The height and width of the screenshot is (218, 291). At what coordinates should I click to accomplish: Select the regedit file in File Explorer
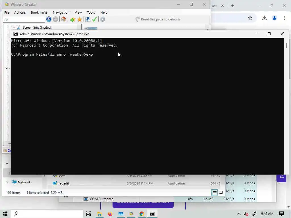click(x=64, y=183)
